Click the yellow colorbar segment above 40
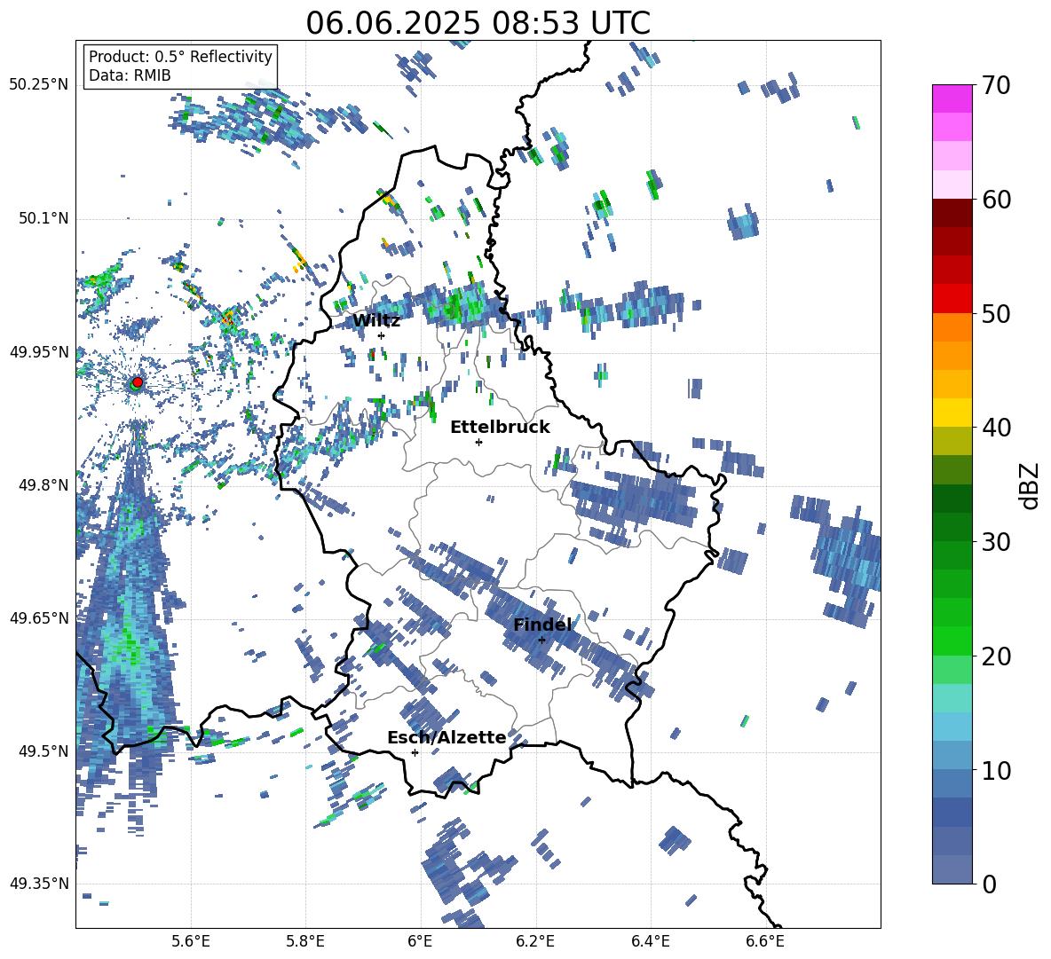Viewport: 1051px width, 959px height. (952, 413)
